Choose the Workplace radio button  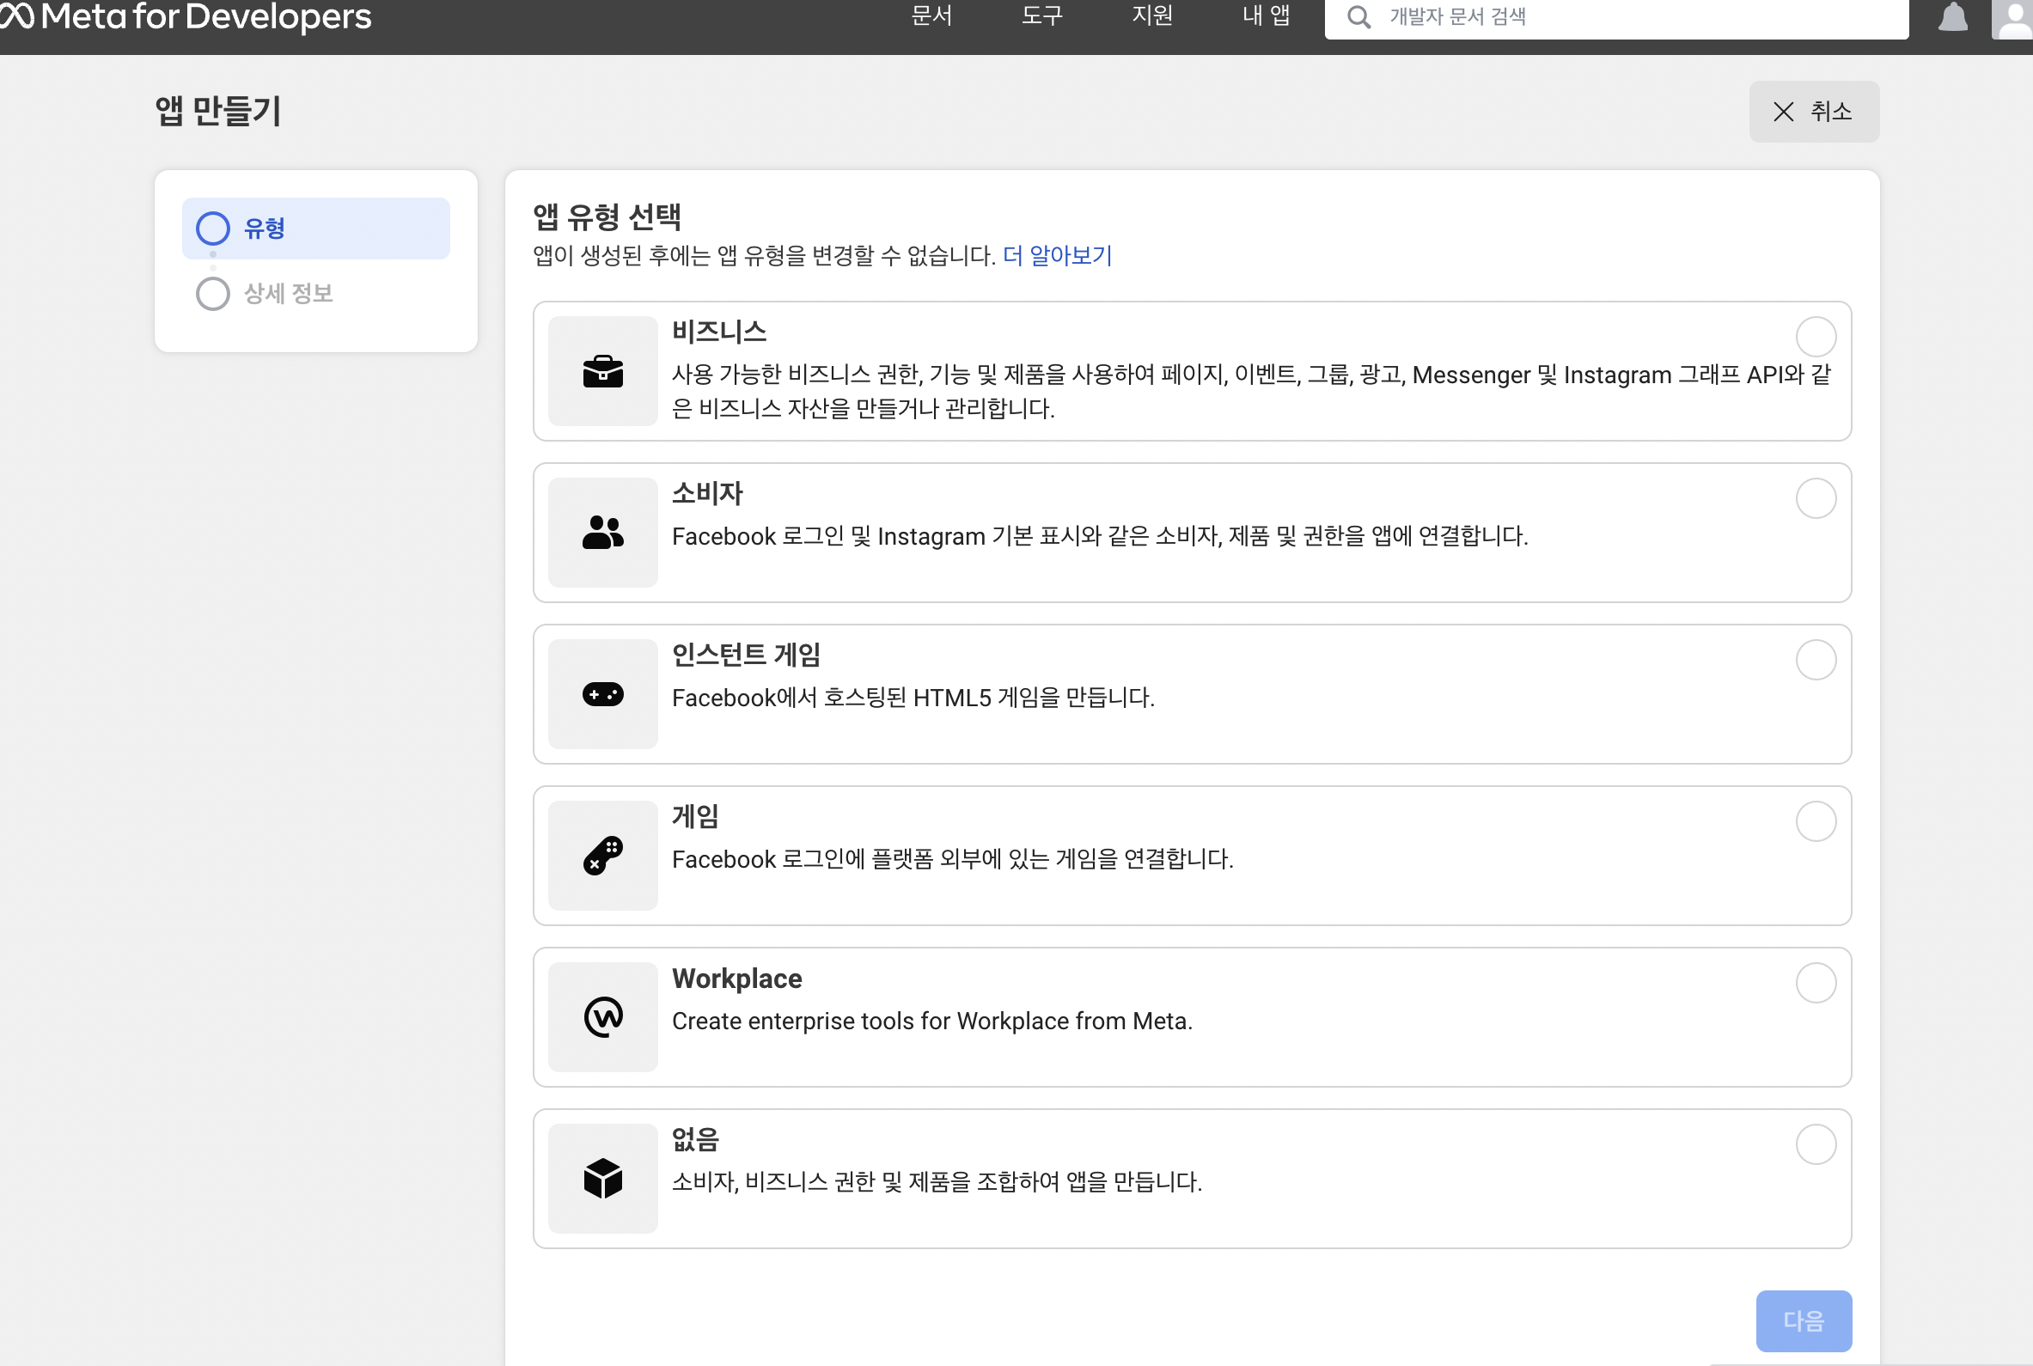(x=1816, y=983)
